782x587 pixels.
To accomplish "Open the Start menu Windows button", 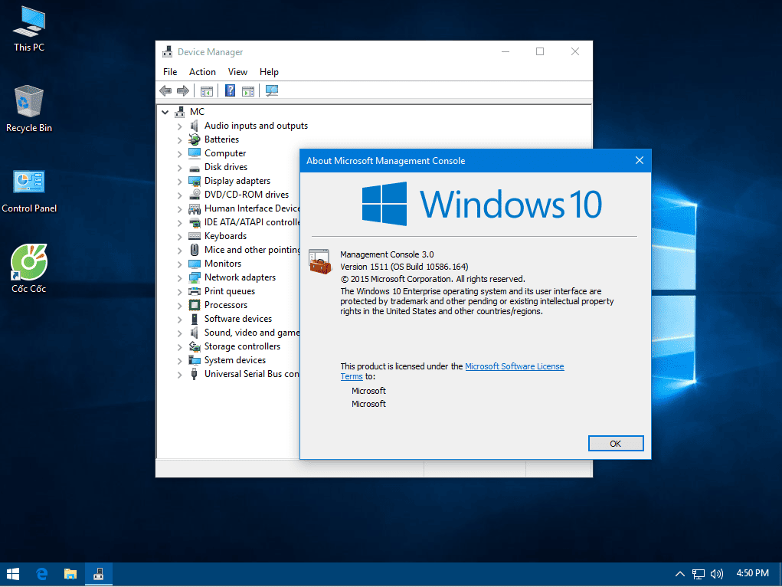I will (13, 574).
